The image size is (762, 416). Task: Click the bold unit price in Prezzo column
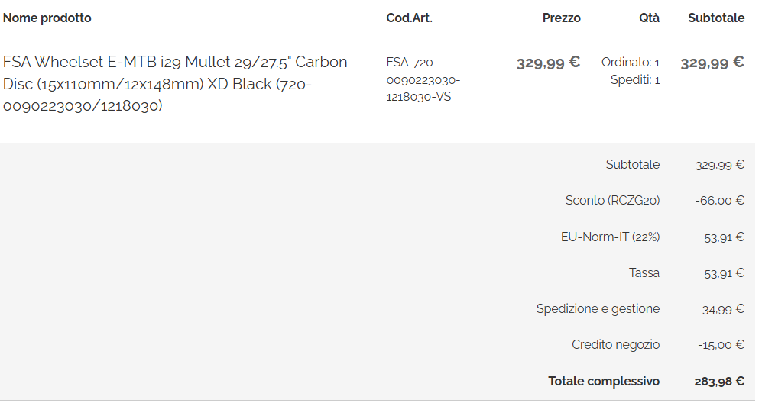coord(548,63)
